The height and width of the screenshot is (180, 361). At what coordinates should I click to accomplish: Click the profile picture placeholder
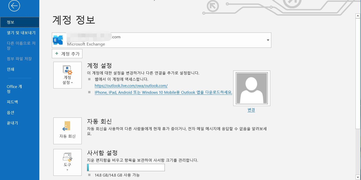coord(252,88)
